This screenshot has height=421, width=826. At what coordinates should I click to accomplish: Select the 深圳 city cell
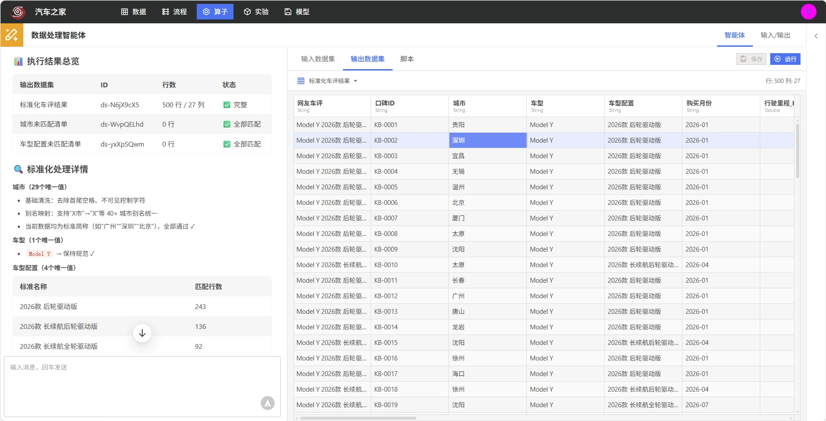[488, 140]
